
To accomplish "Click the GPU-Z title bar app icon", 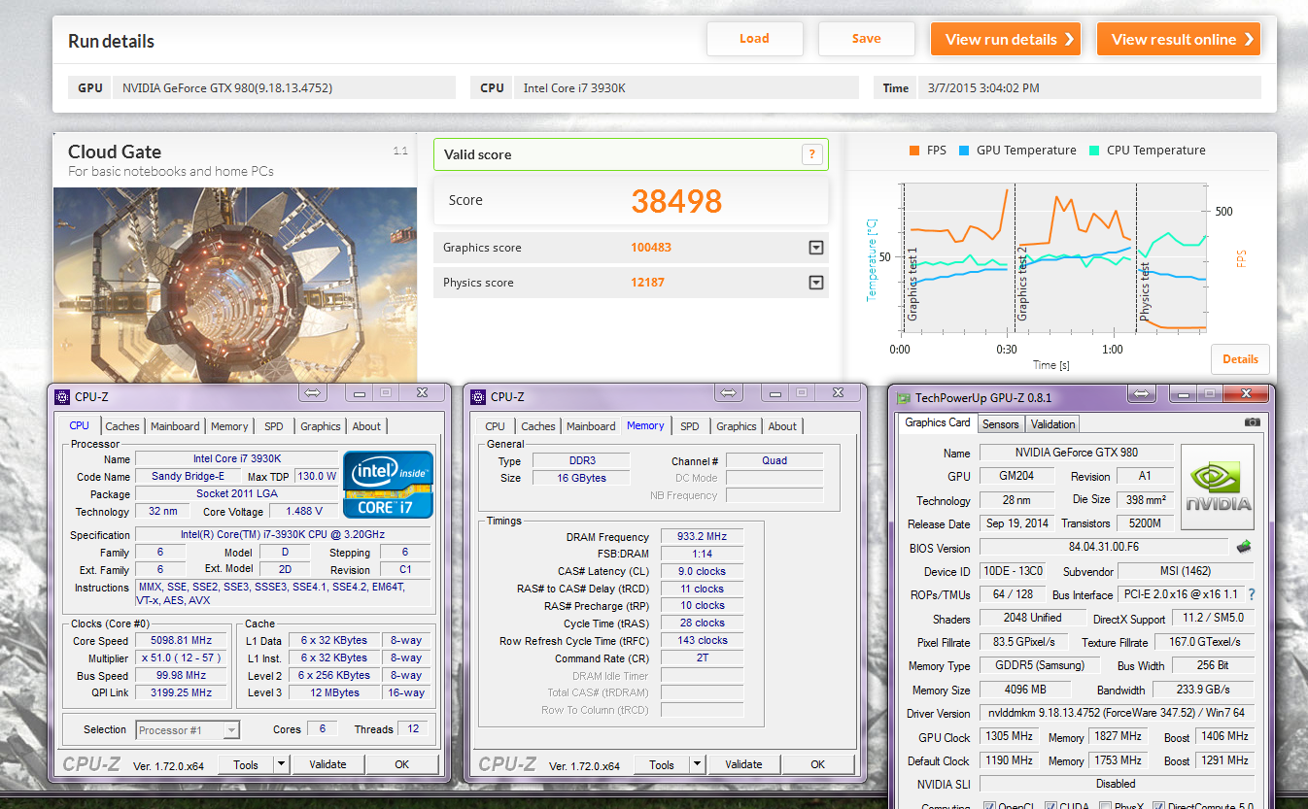I will click(x=903, y=397).
